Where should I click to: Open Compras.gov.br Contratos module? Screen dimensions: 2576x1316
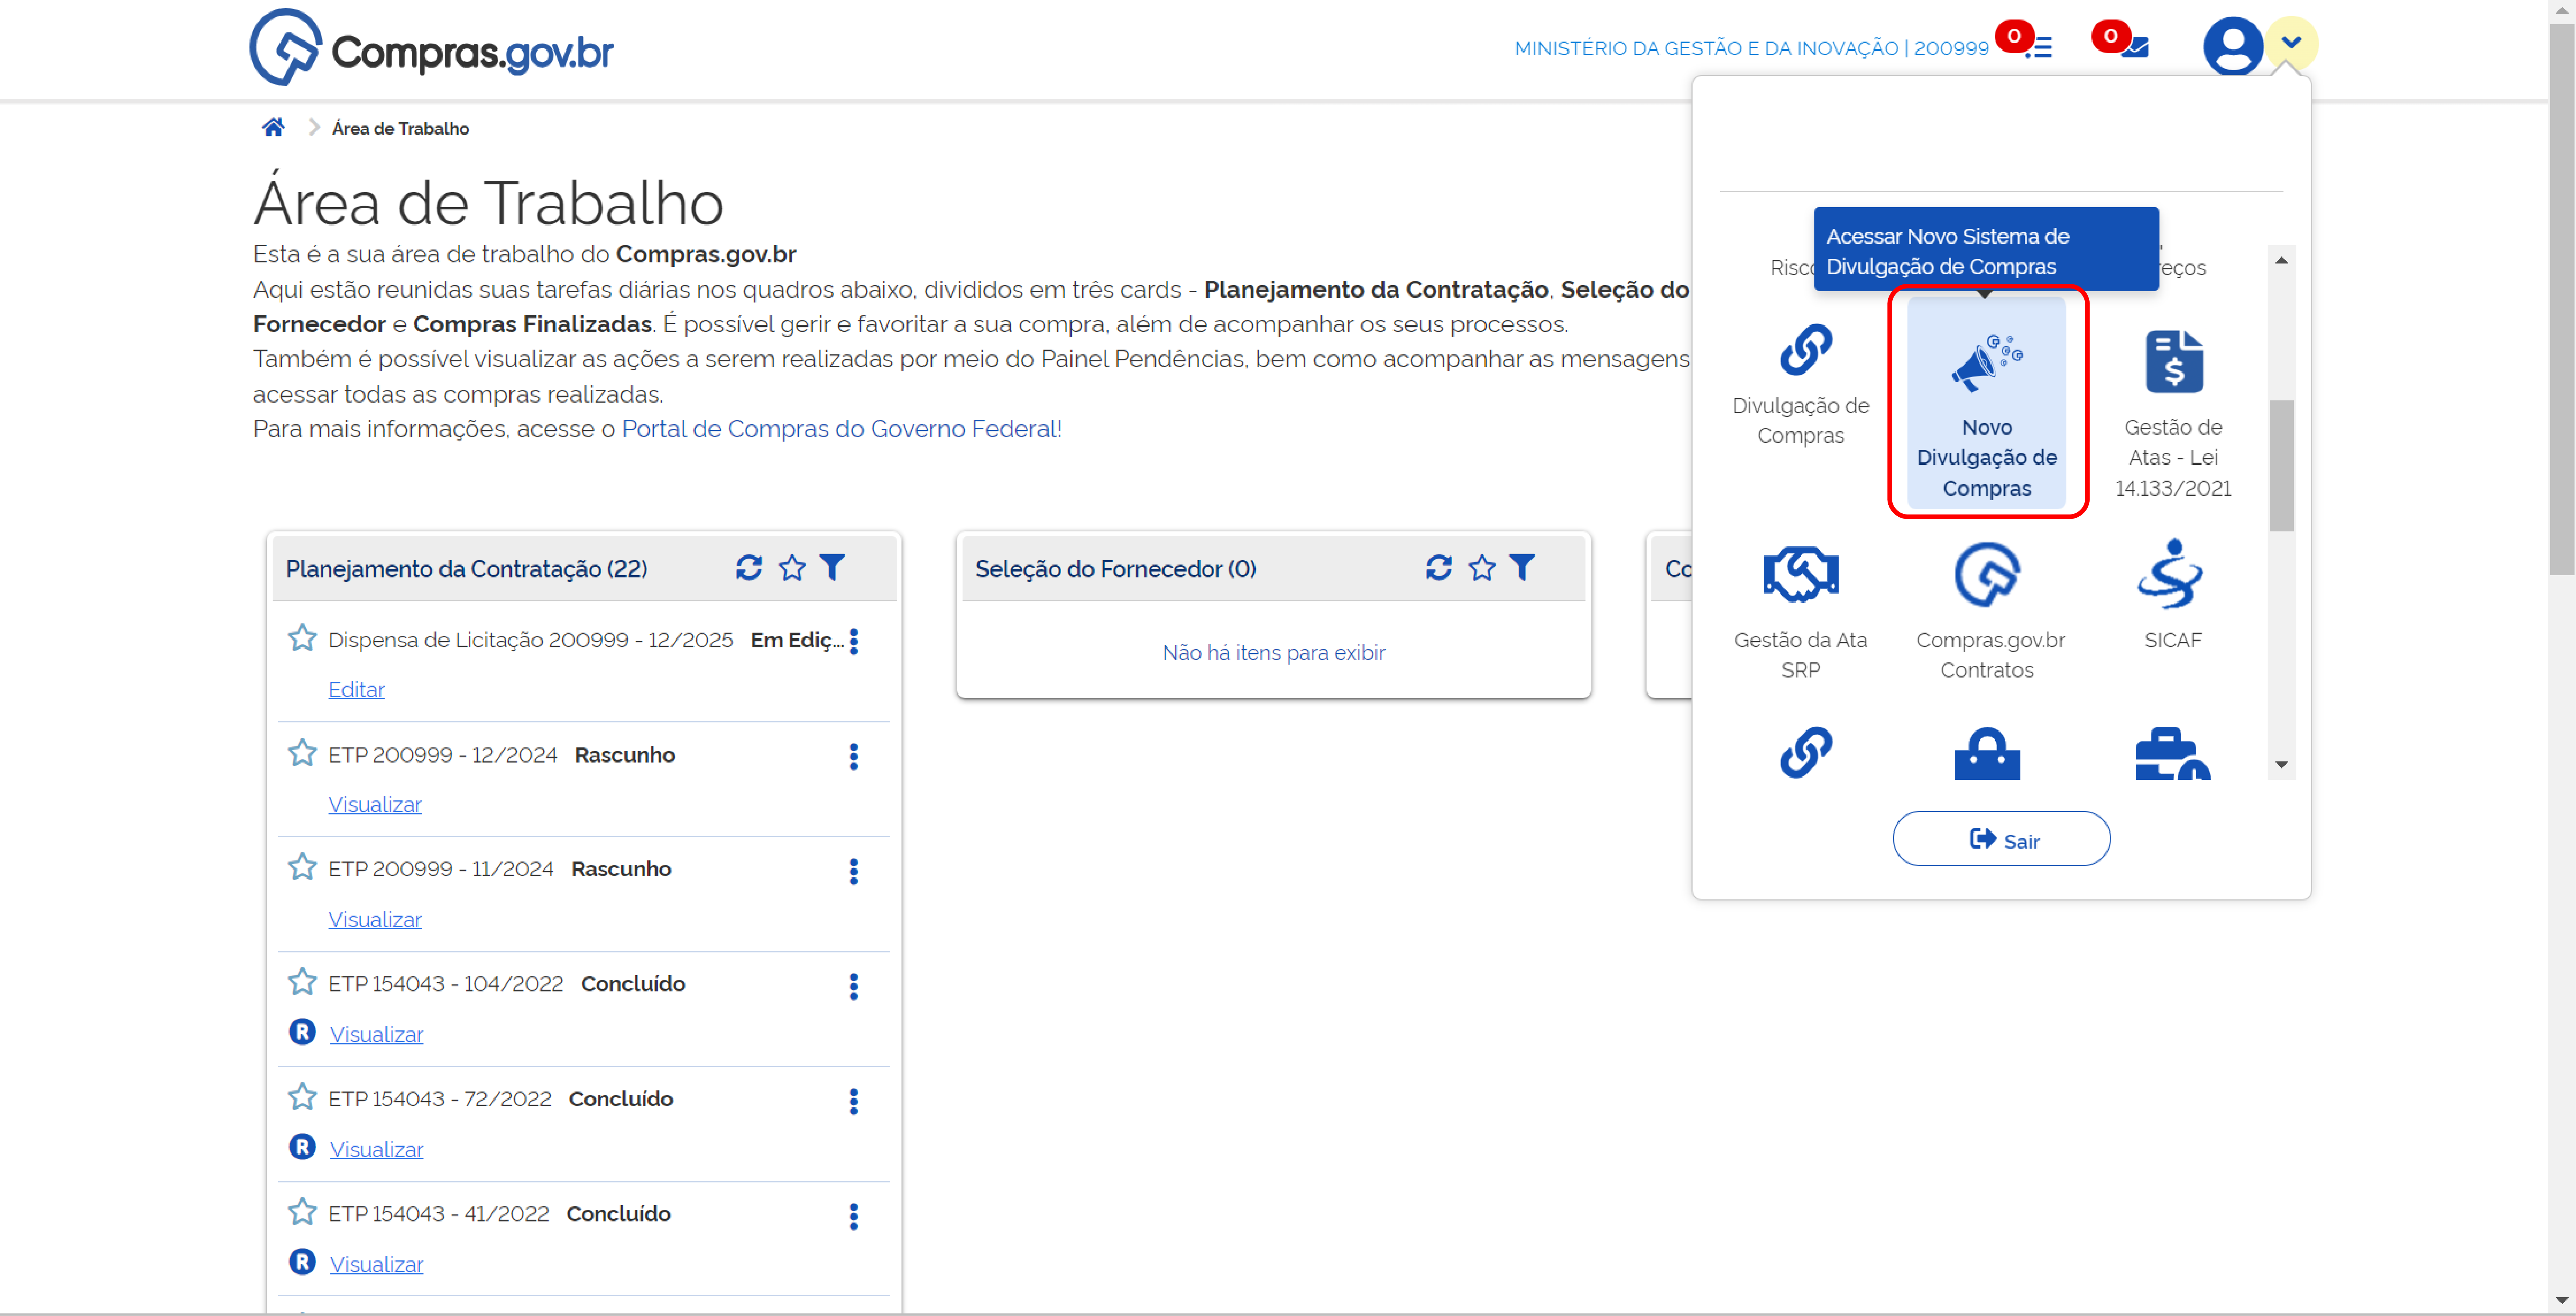1990,611
